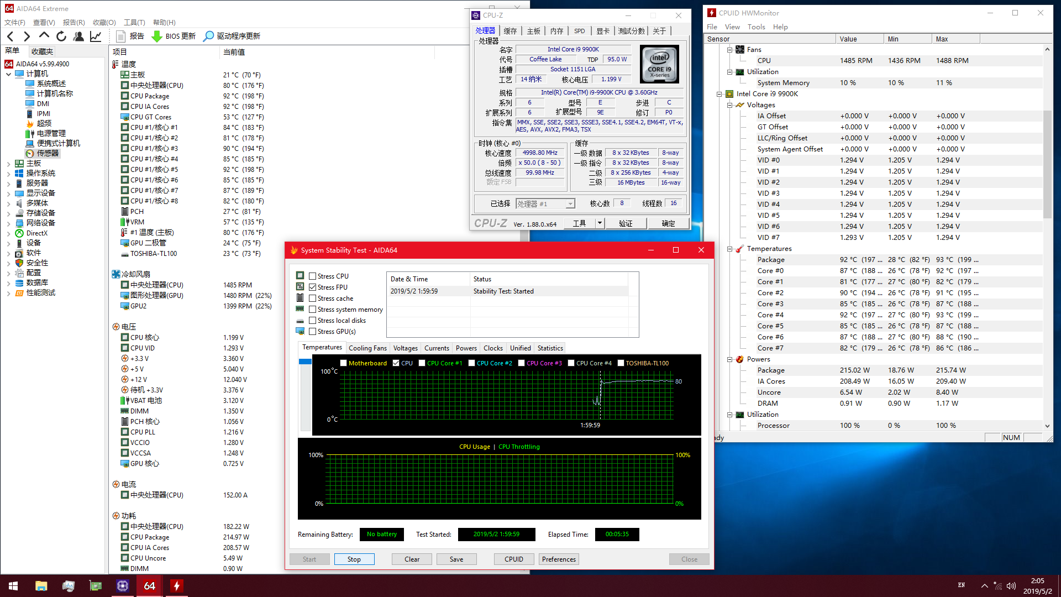Open the processor selection dropdown in CPU-Z
This screenshot has height=597, width=1061.
pyautogui.click(x=570, y=204)
